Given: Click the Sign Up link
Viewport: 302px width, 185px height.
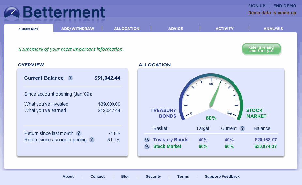Looking at the screenshot, I should point(257,6).
